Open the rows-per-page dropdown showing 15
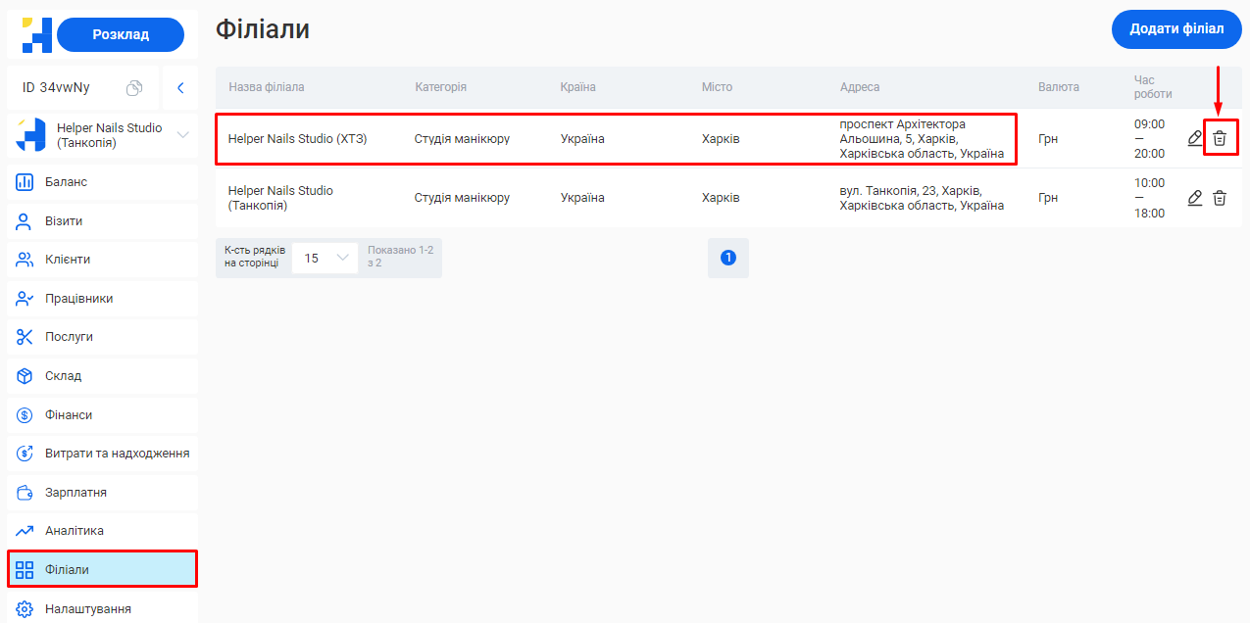The height and width of the screenshot is (623, 1250). pyautogui.click(x=325, y=258)
